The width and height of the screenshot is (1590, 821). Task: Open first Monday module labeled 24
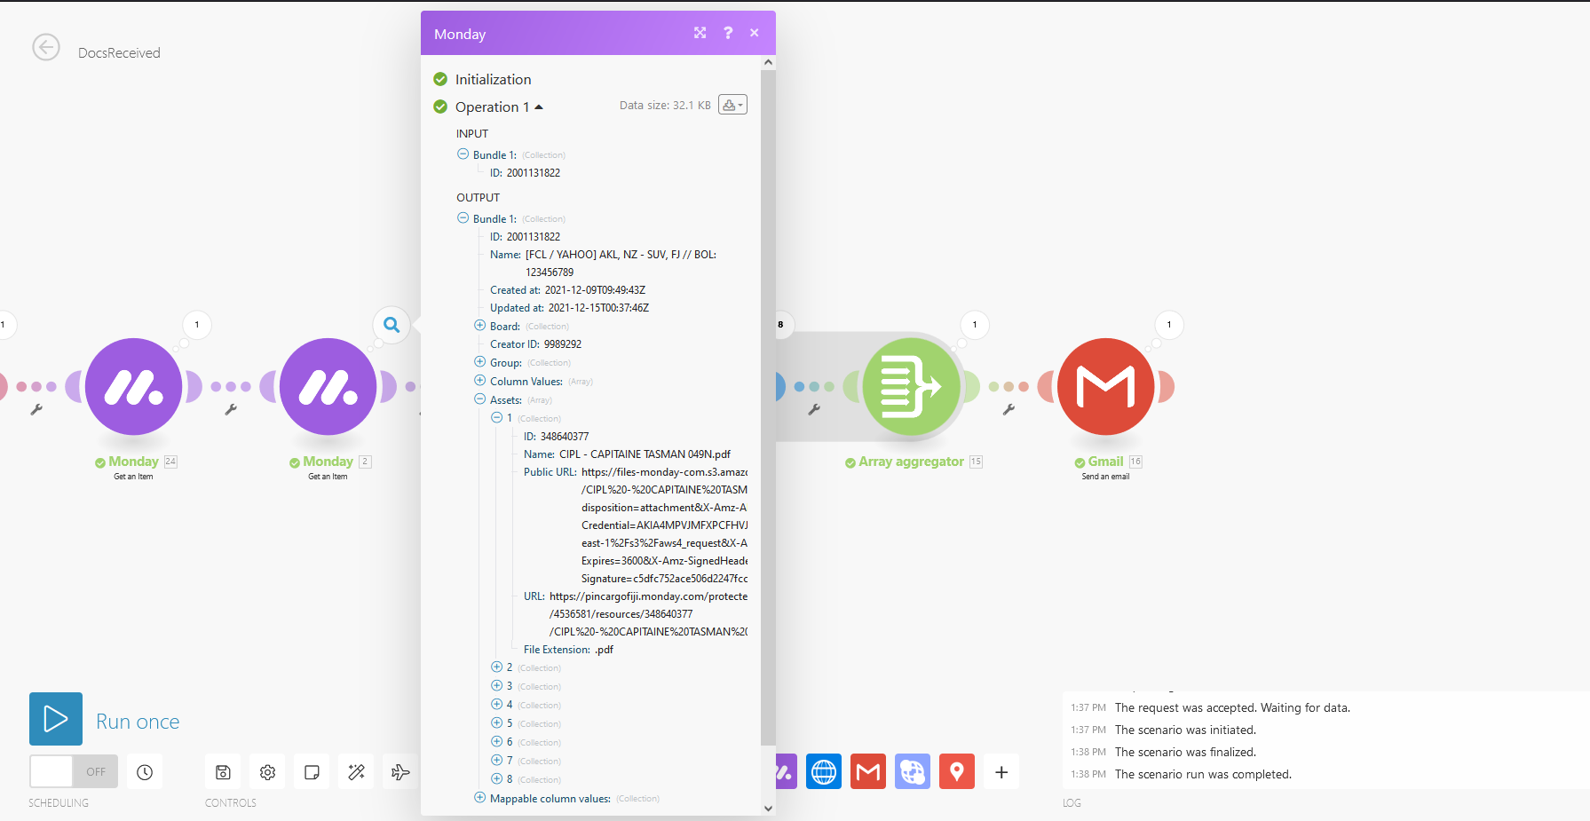(x=134, y=386)
